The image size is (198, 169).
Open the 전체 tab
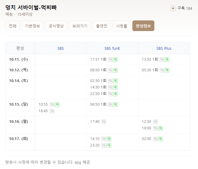13,26
